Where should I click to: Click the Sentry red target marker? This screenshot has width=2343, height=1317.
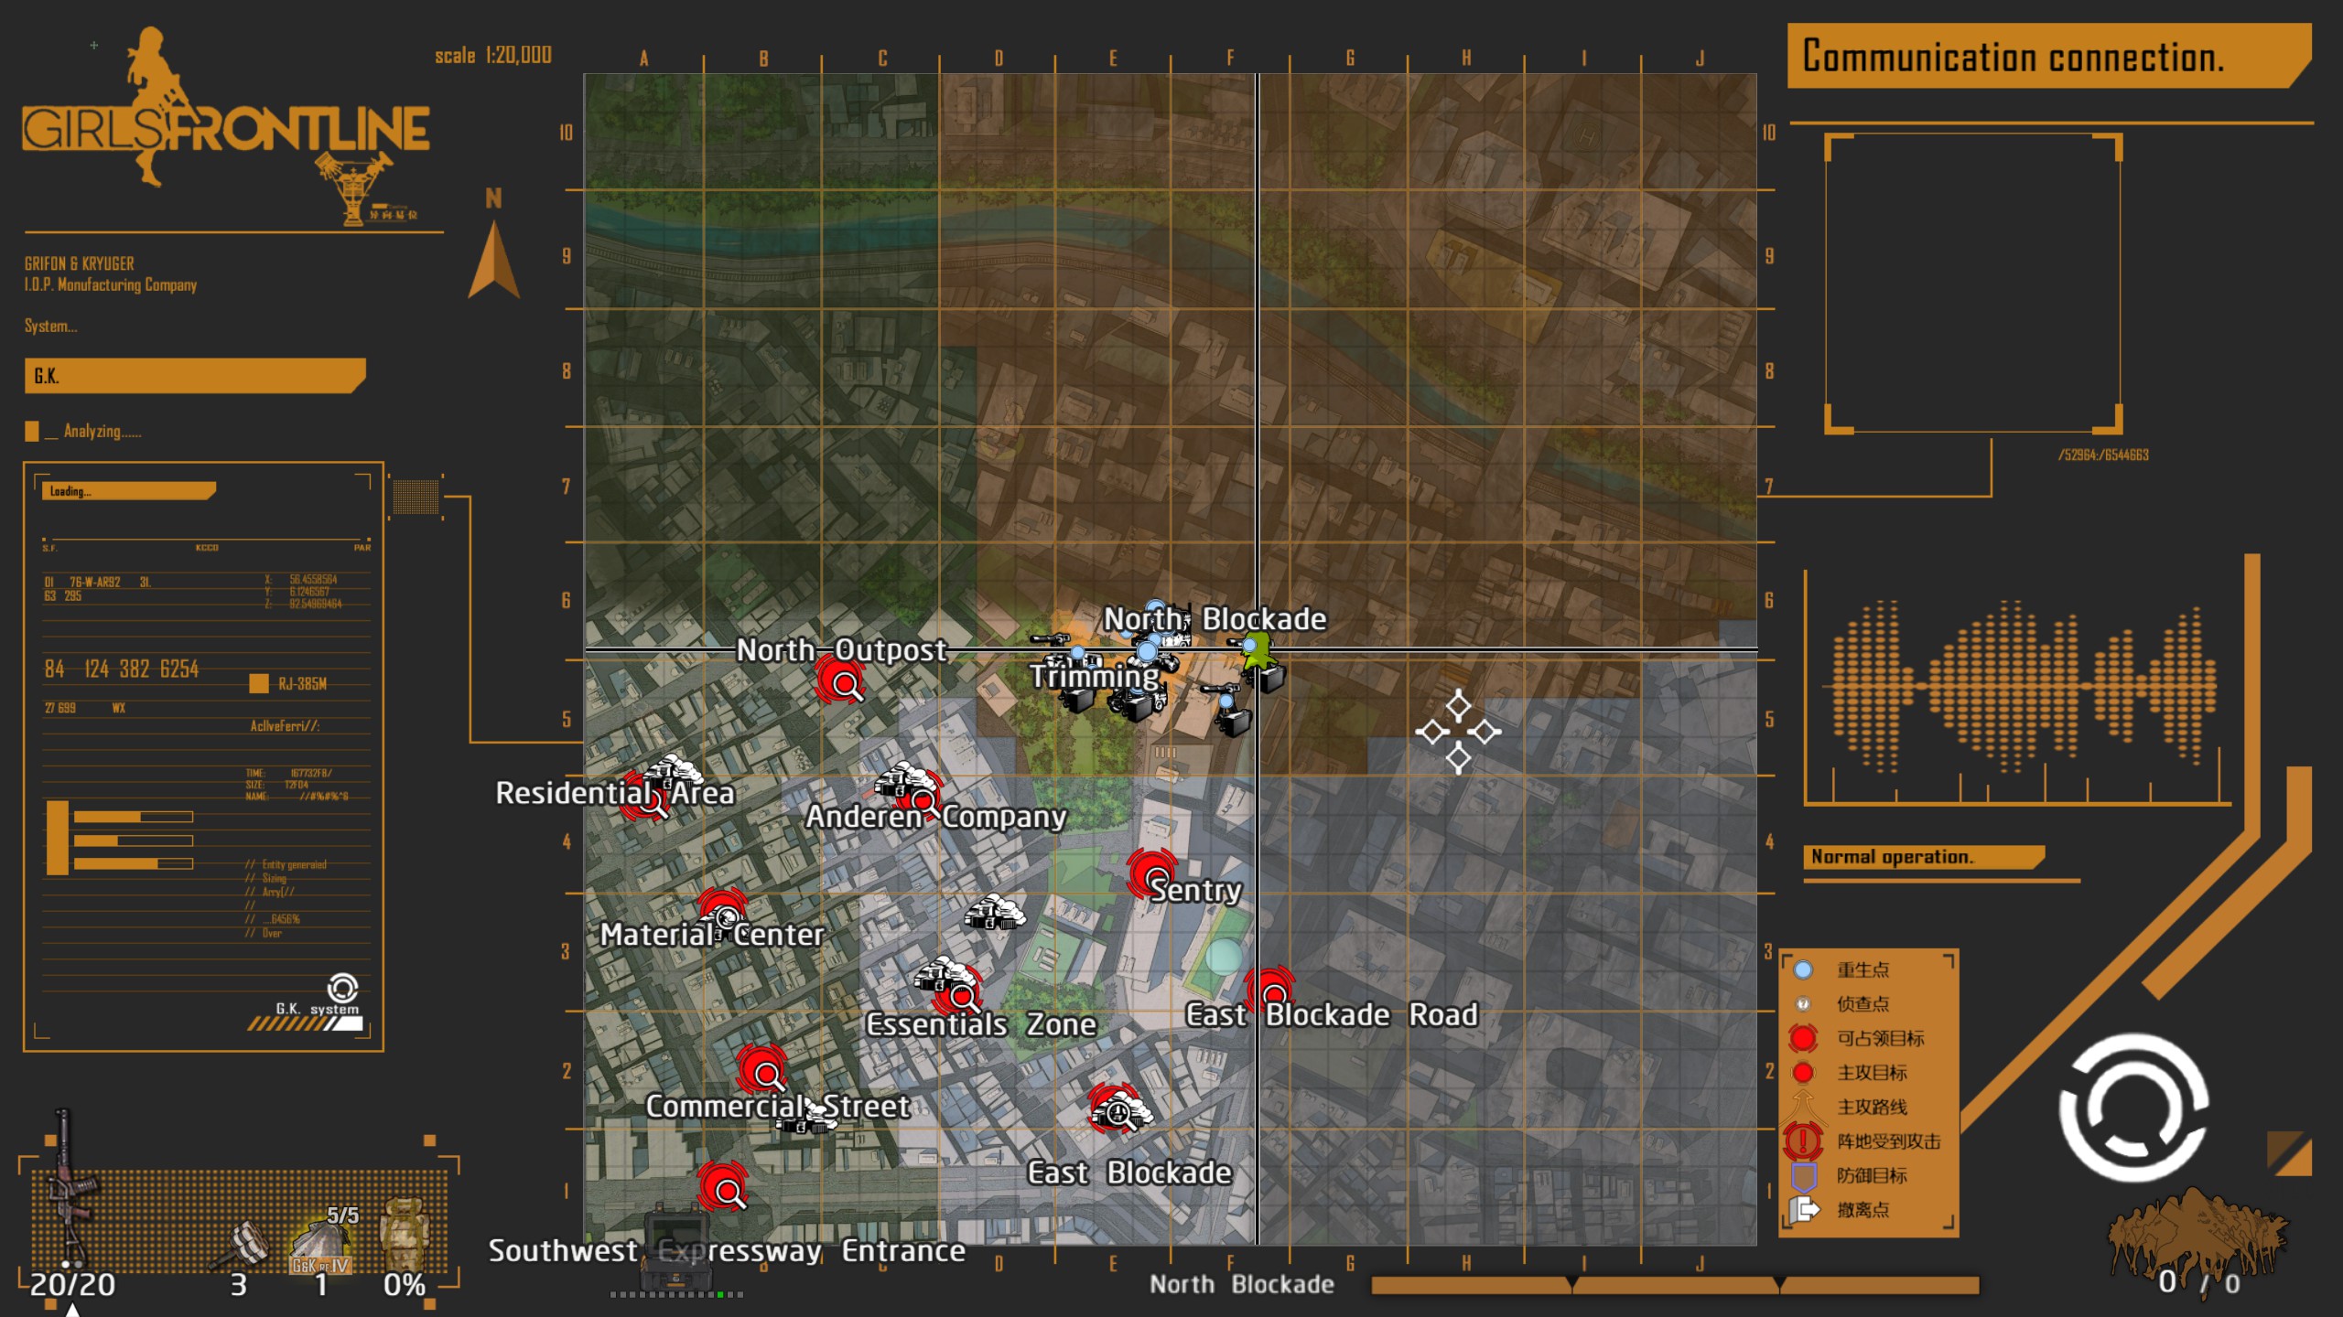(1152, 873)
